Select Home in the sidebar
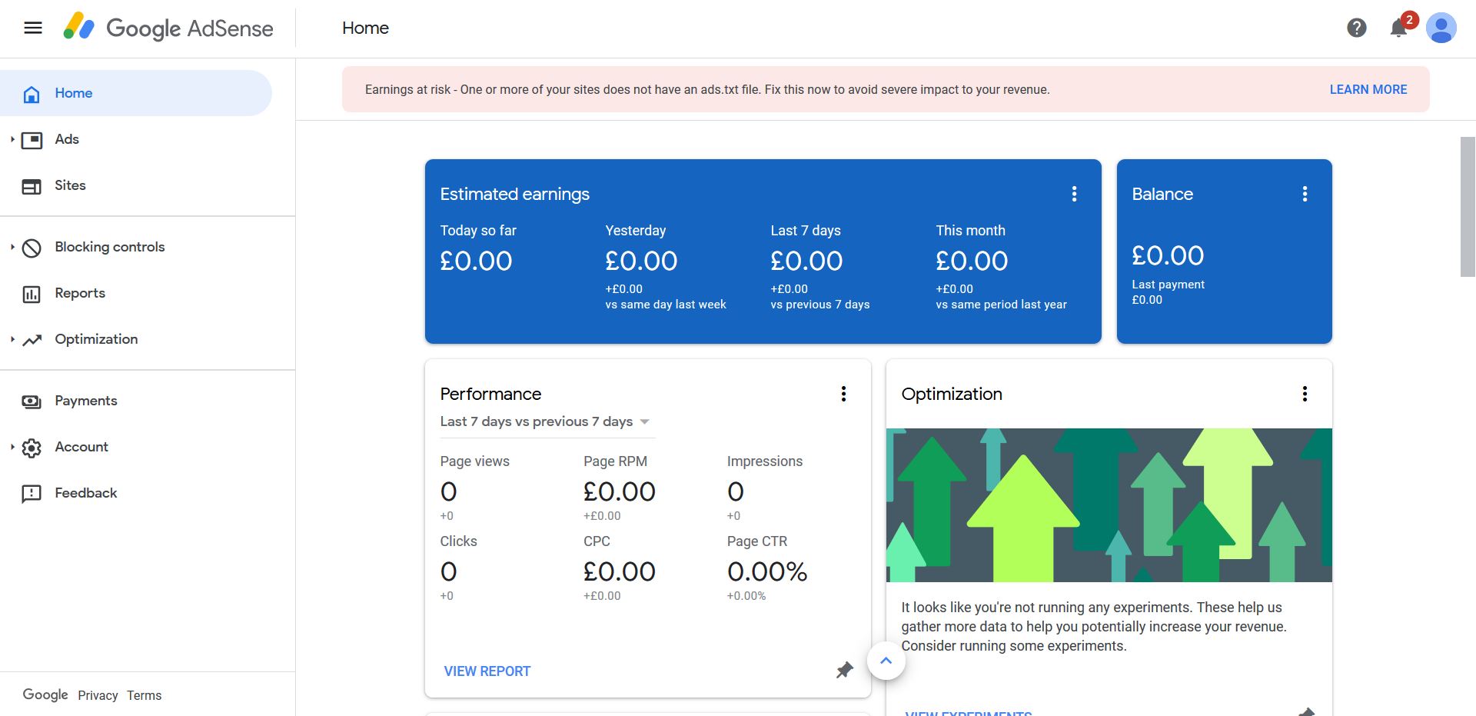Screen dimensions: 1476x716 pos(135,93)
